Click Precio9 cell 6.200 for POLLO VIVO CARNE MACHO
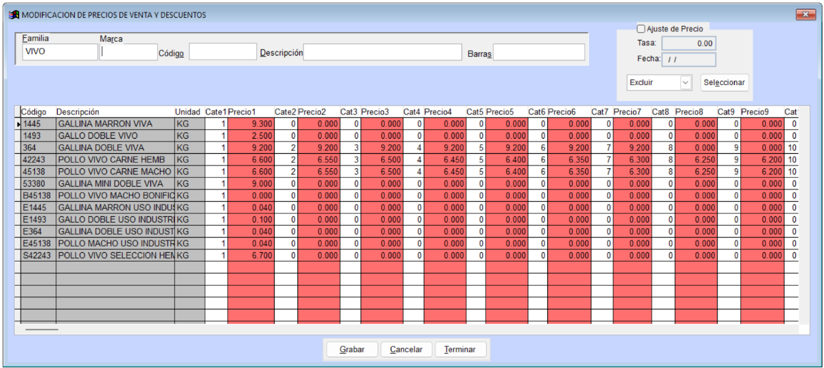Viewport: 824px width, 368px height. coord(762,172)
